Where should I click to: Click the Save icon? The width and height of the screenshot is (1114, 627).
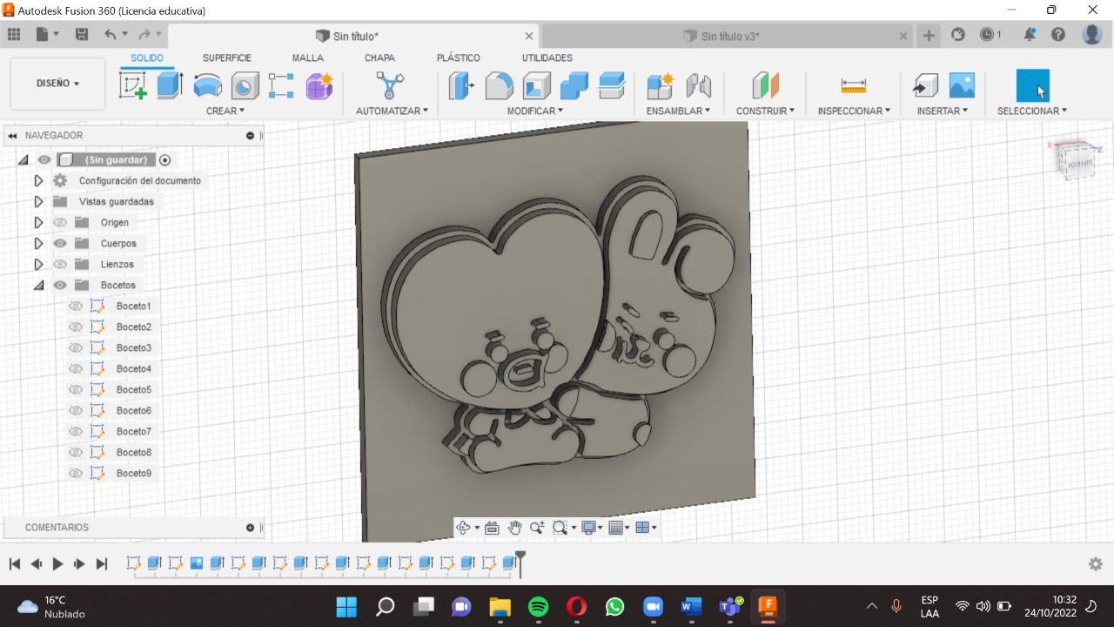[82, 35]
